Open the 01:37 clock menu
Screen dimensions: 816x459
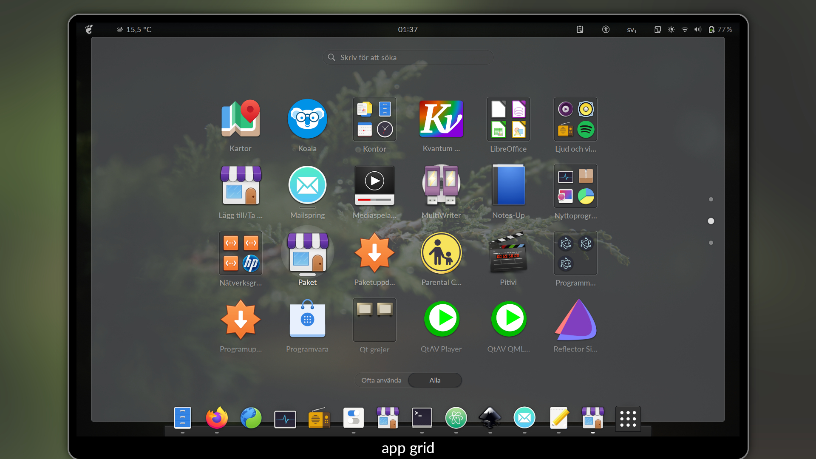408,29
